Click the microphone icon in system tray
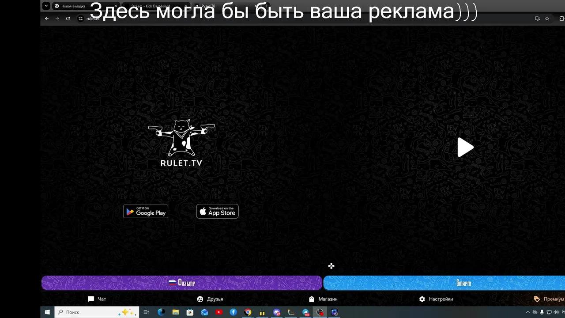Image resolution: width=565 pixels, height=318 pixels. pos(542,312)
